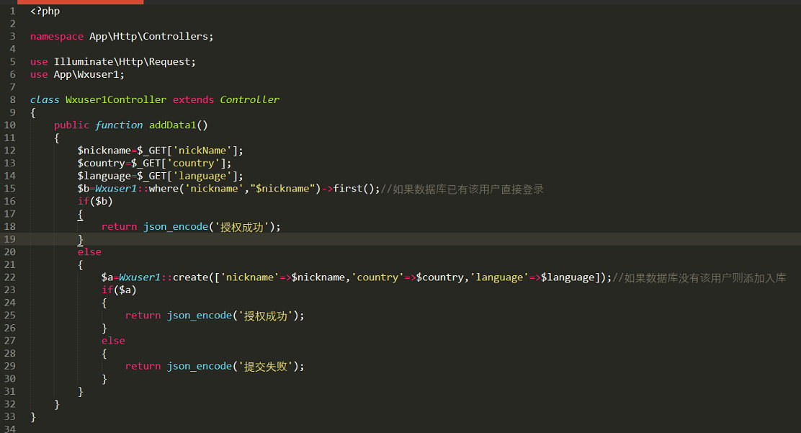Click the 'return' keyword on line 18

[119, 226]
